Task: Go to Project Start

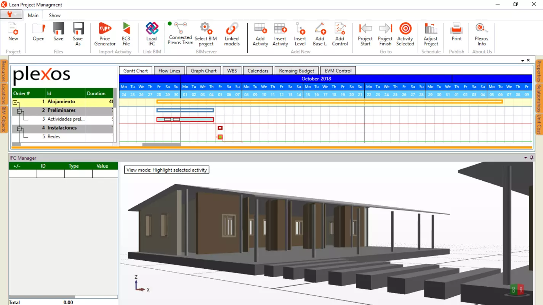Action: pyautogui.click(x=365, y=34)
